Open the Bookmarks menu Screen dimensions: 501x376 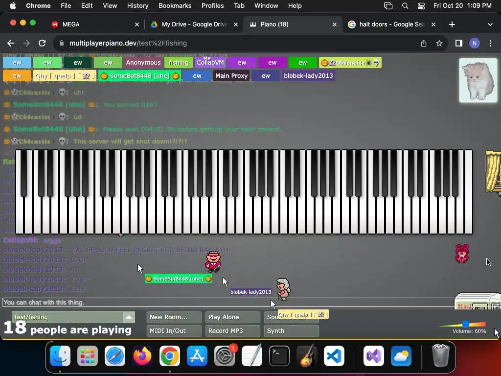[x=175, y=6]
